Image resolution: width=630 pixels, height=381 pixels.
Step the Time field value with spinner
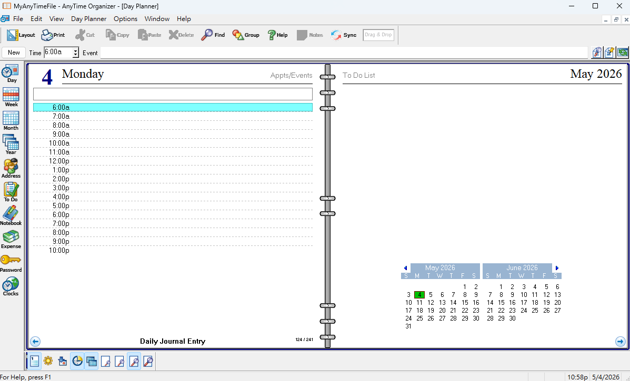pyautogui.click(x=76, y=53)
